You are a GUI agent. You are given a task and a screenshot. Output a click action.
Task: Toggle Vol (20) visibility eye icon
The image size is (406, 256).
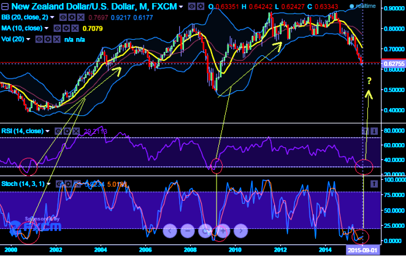(39, 39)
